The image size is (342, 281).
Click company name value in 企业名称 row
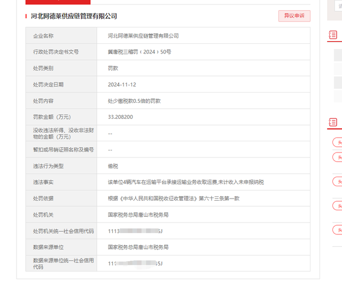tap(143, 36)
